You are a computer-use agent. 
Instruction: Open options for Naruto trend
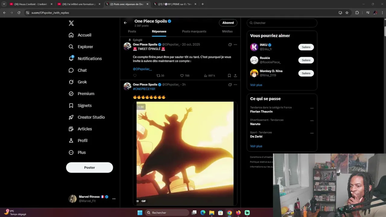click(x=312, y=121)
